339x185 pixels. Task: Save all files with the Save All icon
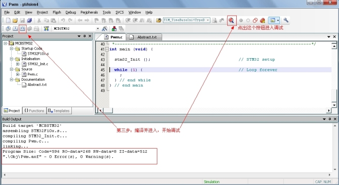point(29,20)
